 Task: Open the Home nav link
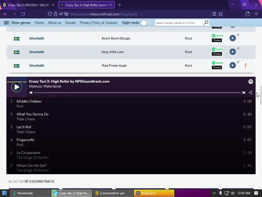click(x=39, y=23)
